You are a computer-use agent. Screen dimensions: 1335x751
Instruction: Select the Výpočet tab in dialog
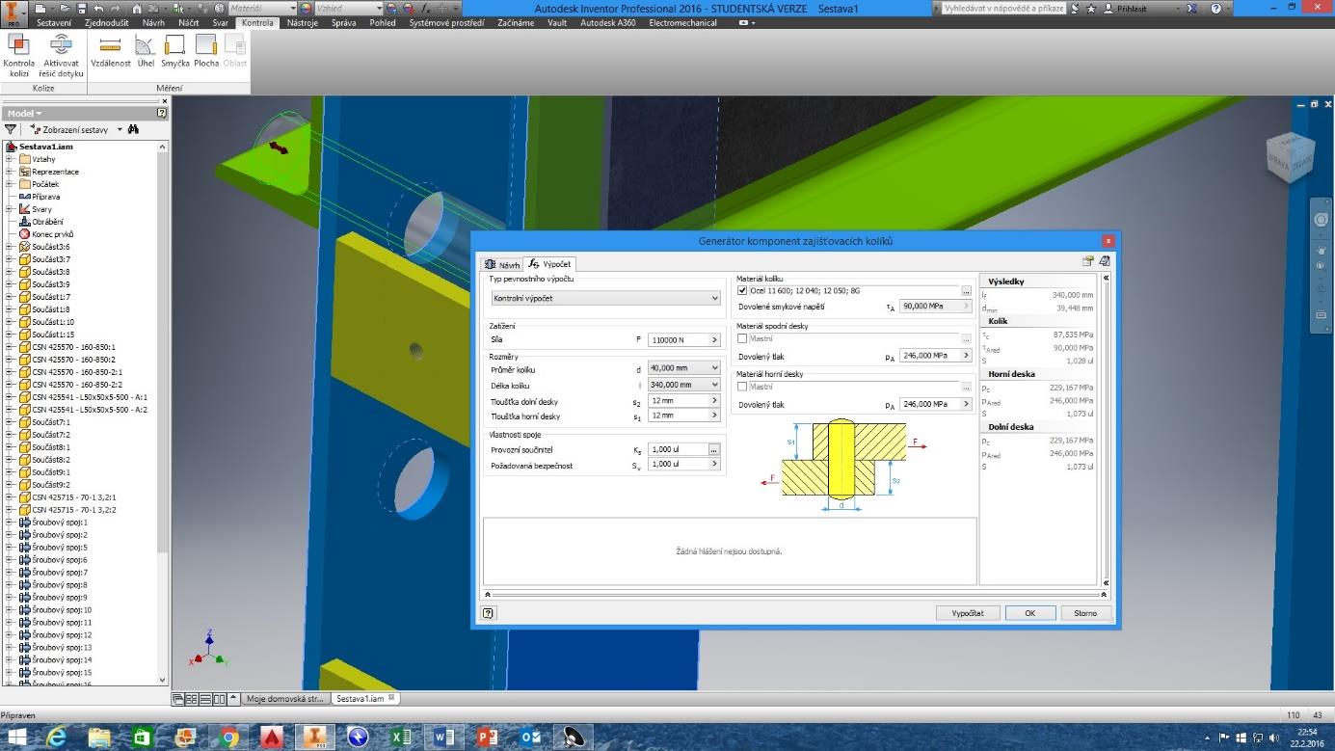pos(549,264)
